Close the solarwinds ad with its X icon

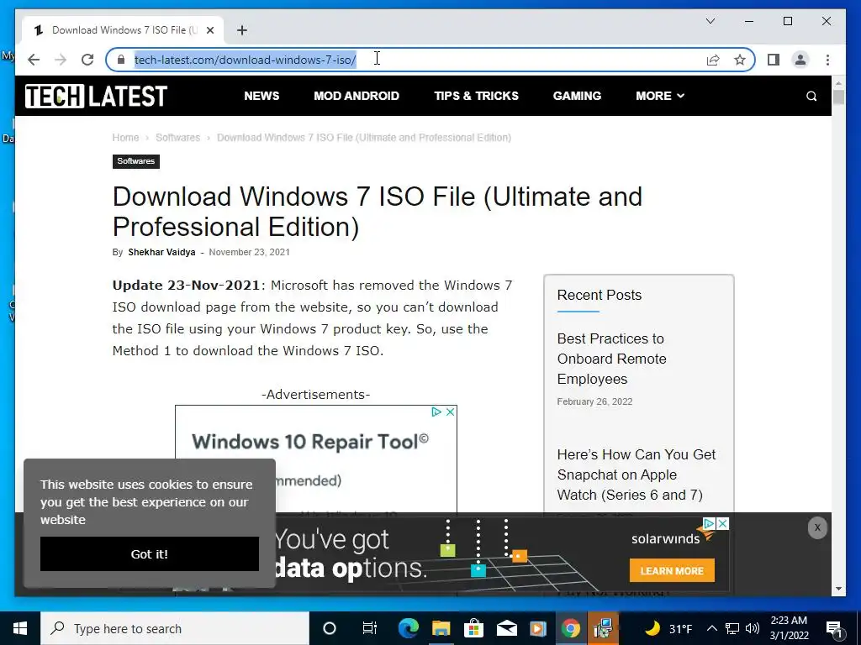[x=722, y=524]
